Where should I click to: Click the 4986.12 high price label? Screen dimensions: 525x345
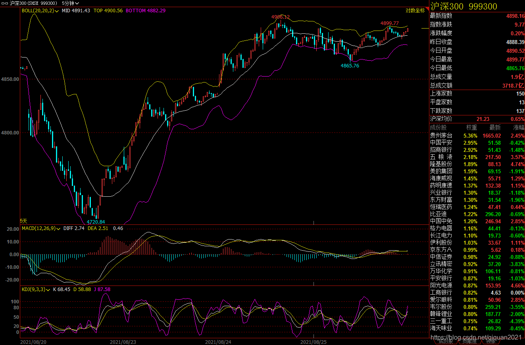[281, 17]
